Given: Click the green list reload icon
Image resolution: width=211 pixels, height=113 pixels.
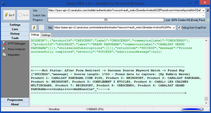Looking at the screenshot, I should pyautogui.click(x=208, y=20).
